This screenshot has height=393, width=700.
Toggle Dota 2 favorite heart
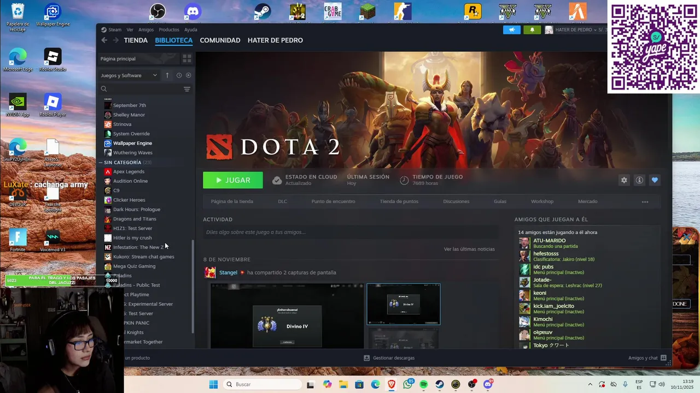[655, 180]
